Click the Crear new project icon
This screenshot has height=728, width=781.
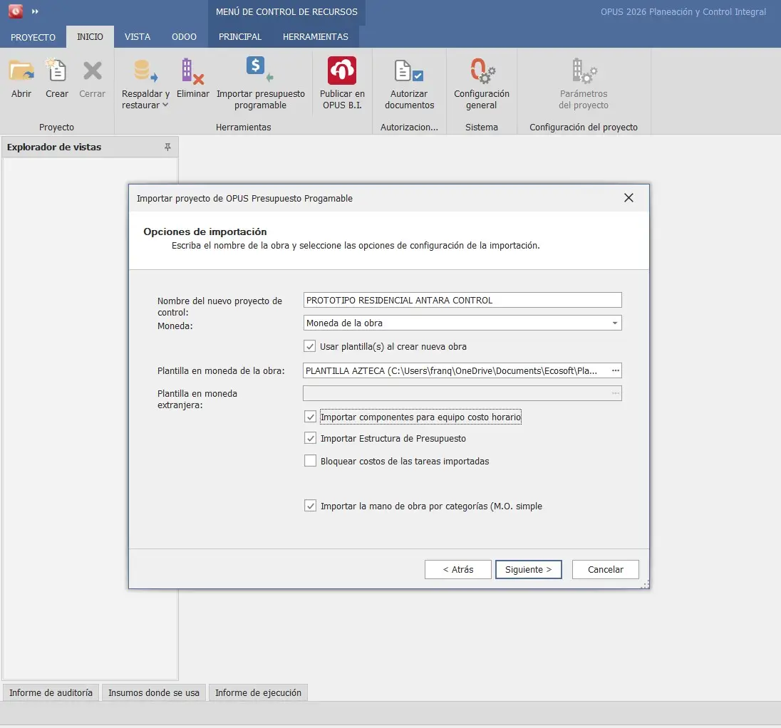(57, 71)
